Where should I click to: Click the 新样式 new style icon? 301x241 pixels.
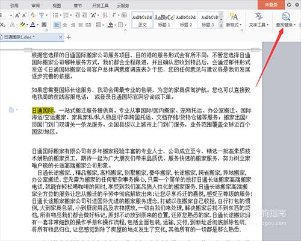[234, 16]
